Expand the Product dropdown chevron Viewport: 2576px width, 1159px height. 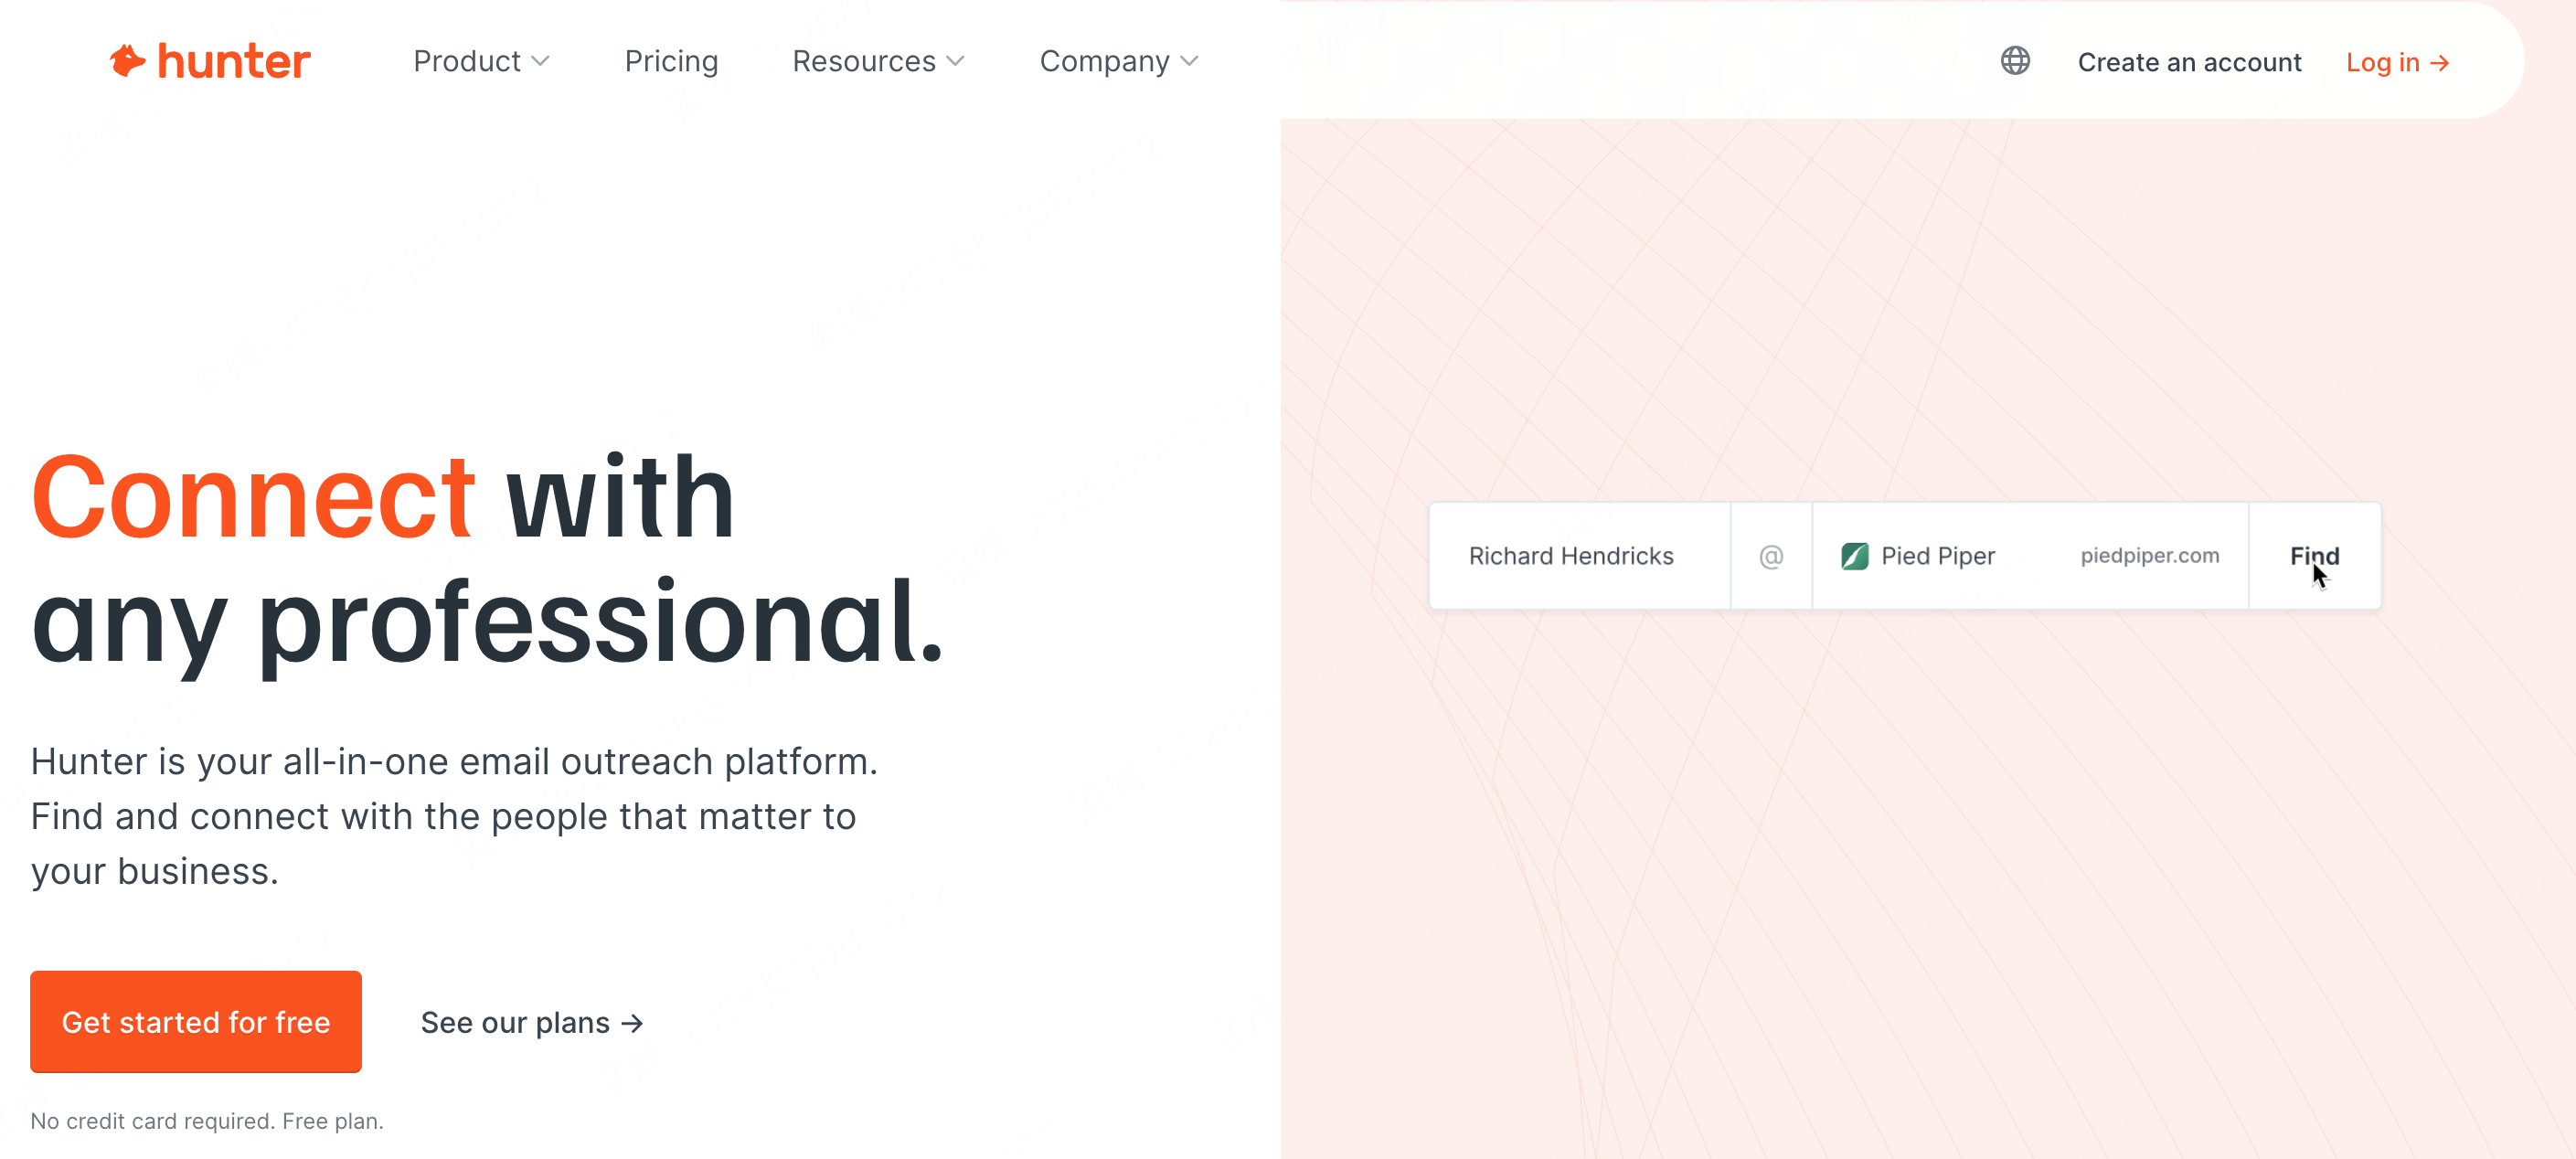point(541,61)
